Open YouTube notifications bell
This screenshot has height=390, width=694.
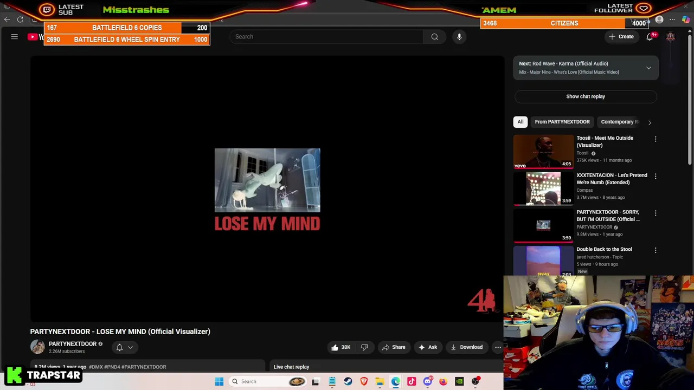point(650,37)
